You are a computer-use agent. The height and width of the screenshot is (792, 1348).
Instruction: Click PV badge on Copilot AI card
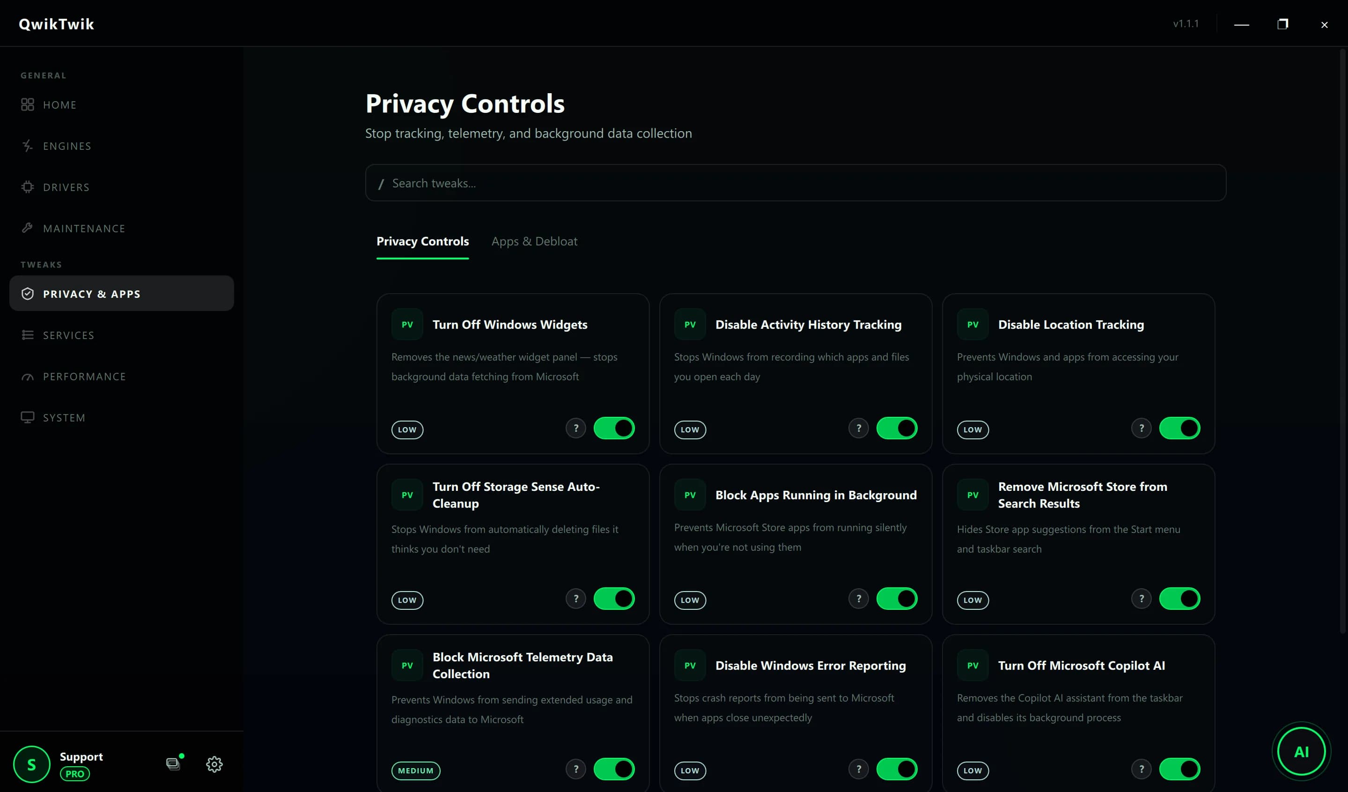click(x=972, y=665)
